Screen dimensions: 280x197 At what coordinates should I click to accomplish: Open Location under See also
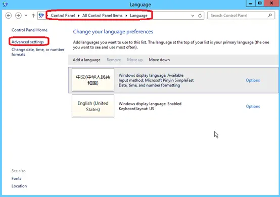(x=19, y=186)
